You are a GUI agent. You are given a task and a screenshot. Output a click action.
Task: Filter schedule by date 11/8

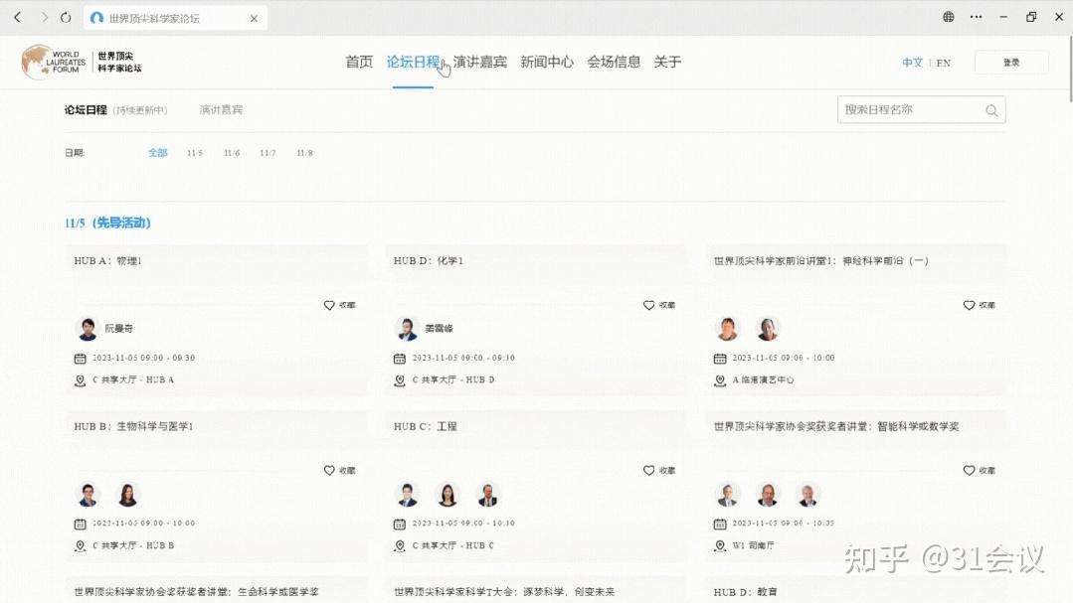304,153
